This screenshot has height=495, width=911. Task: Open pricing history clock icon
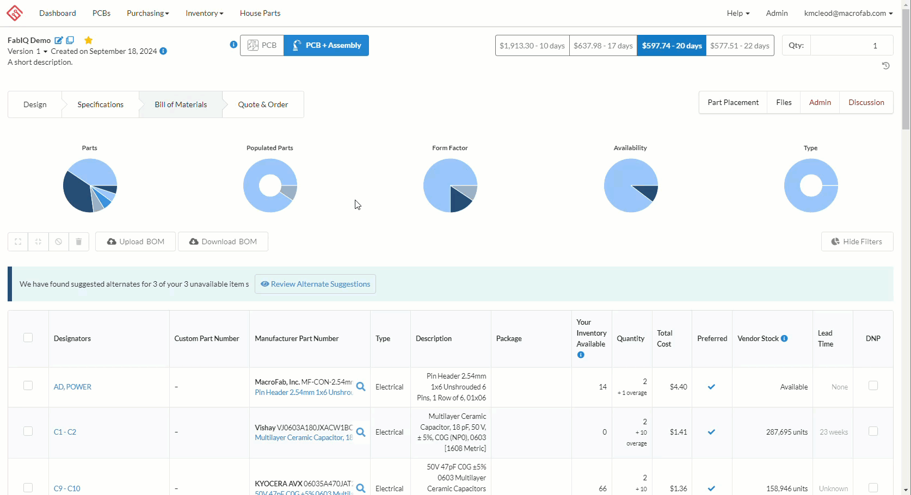pyautogui.click(x=886, y=66)
